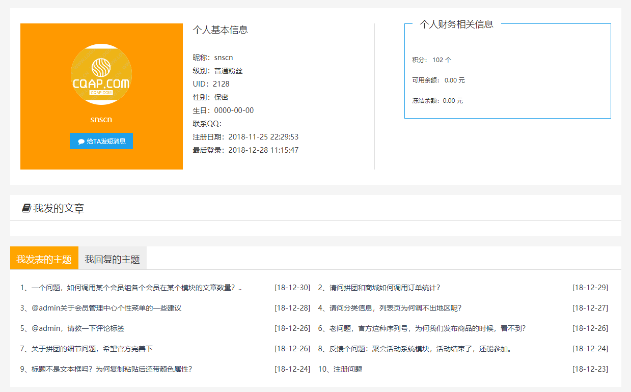Open topic 反馈个问题 about 聚会活动系统模块
The width and height of the screenshot is (631, 392).
point(420,349)
